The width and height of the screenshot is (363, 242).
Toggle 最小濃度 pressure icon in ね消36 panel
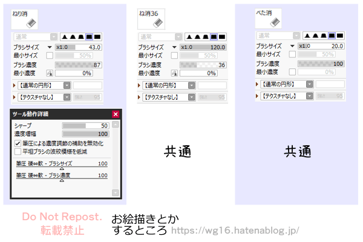click(174, 73)
